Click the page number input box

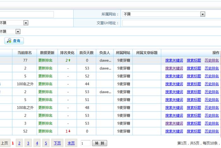[x=86, y=143]
